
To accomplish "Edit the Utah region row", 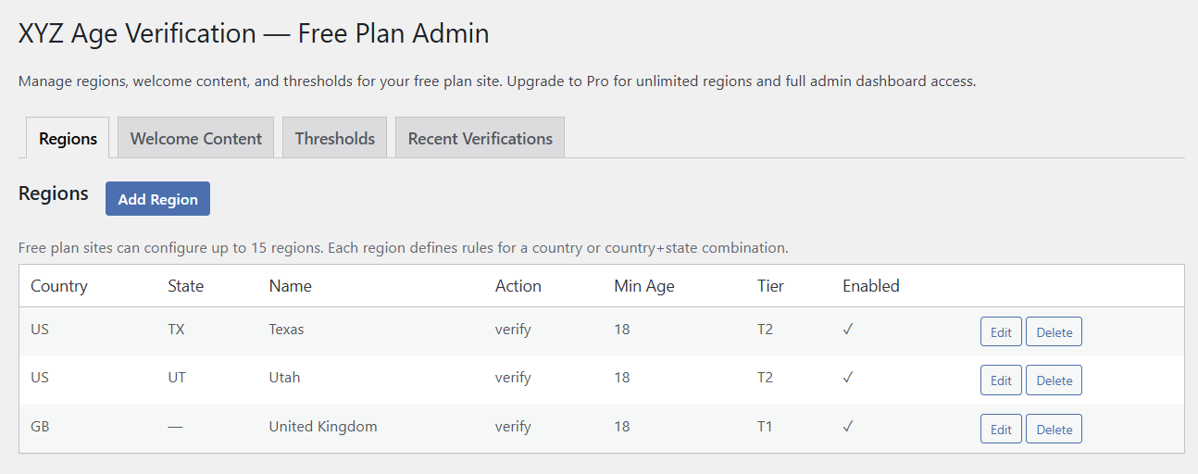I will (1001, 380).
